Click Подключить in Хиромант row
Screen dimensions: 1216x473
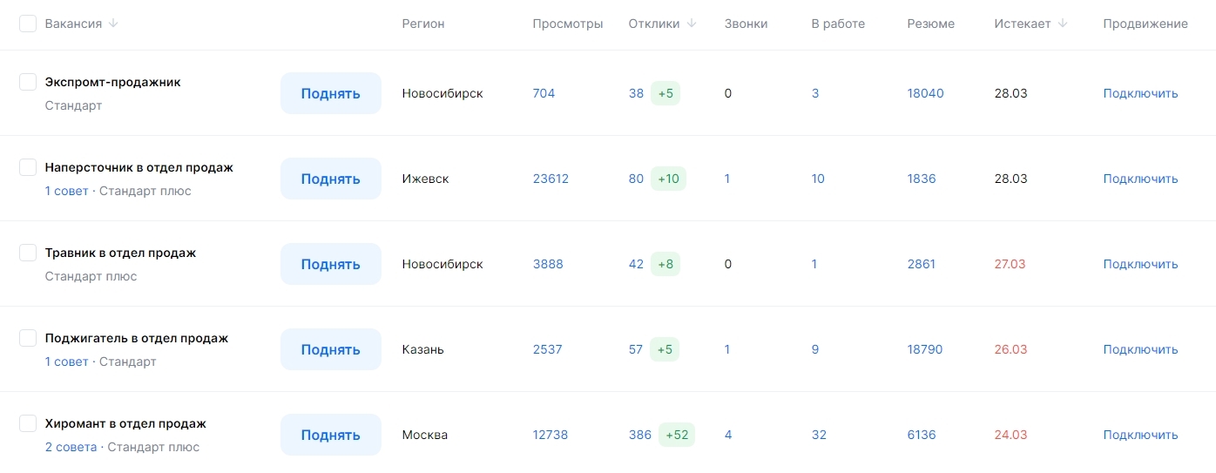(1140, 435)
